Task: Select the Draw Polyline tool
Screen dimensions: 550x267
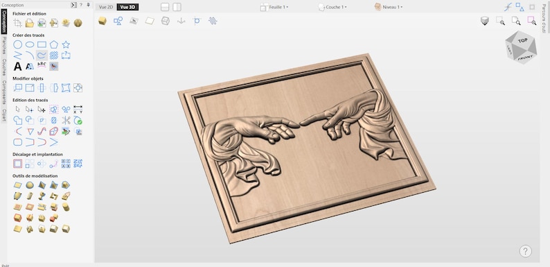Action: tap(17, 55)
